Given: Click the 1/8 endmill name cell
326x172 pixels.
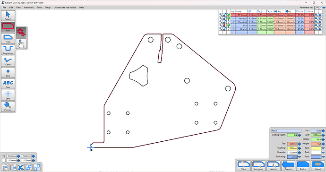Looking at the screenshot, I should point(241,22).
